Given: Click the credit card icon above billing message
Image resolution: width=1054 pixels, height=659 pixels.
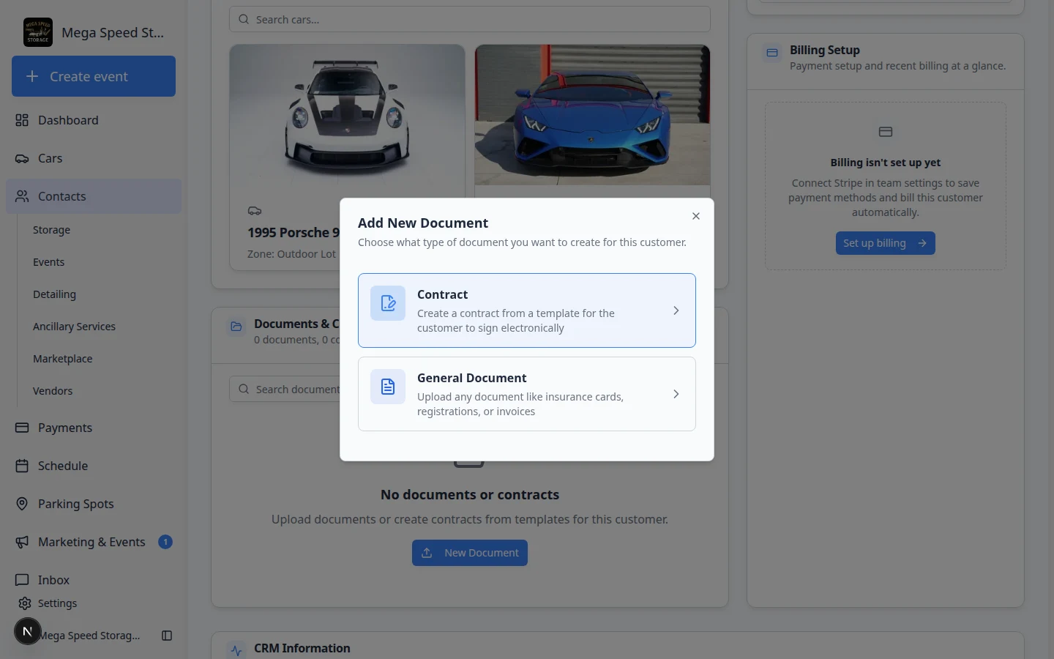Looking at the screenshot, I should [886, 132].
